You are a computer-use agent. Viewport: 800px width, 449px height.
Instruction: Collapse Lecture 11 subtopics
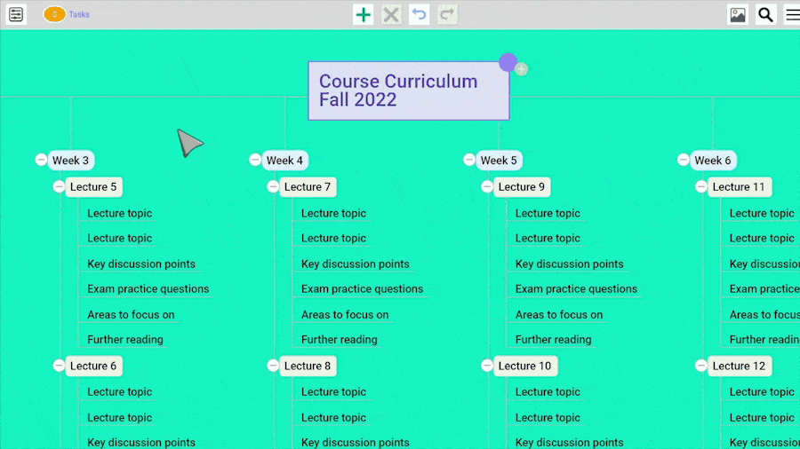click(x=701, y=186)
